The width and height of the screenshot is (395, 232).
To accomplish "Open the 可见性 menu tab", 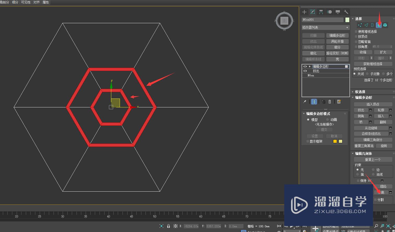I will (x=26, y=2).
